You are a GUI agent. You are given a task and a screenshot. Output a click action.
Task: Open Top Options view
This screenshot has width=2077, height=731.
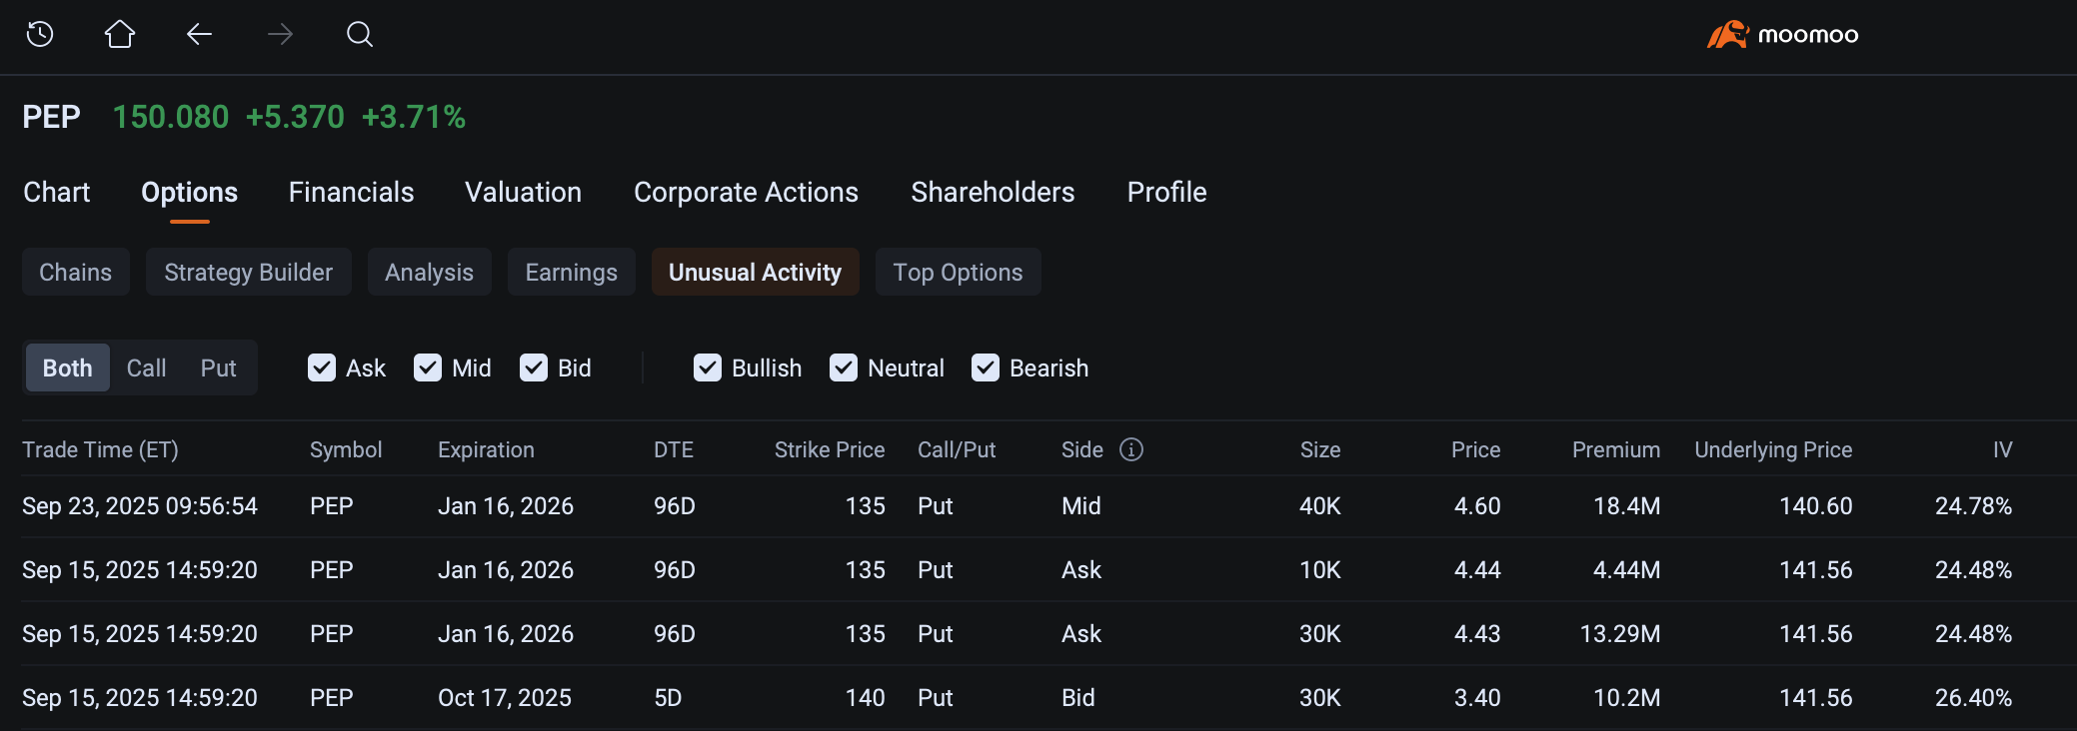958,273
